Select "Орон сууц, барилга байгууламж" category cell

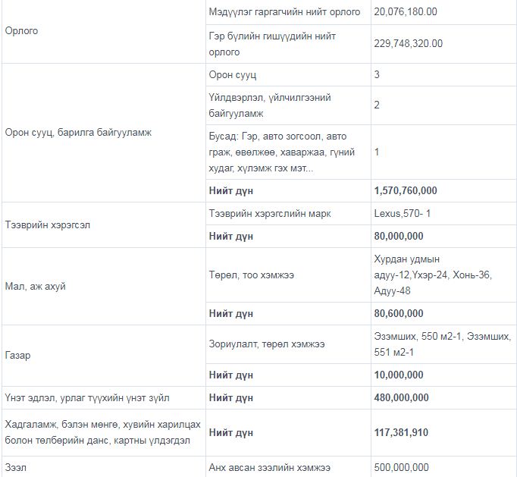coord(78,133)
